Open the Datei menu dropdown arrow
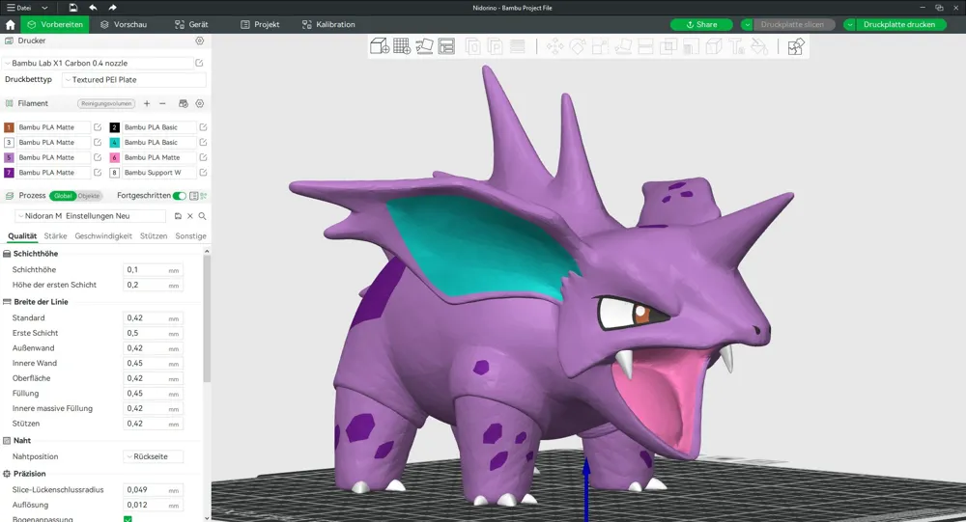966x522 pixels. tap(44, 8)
